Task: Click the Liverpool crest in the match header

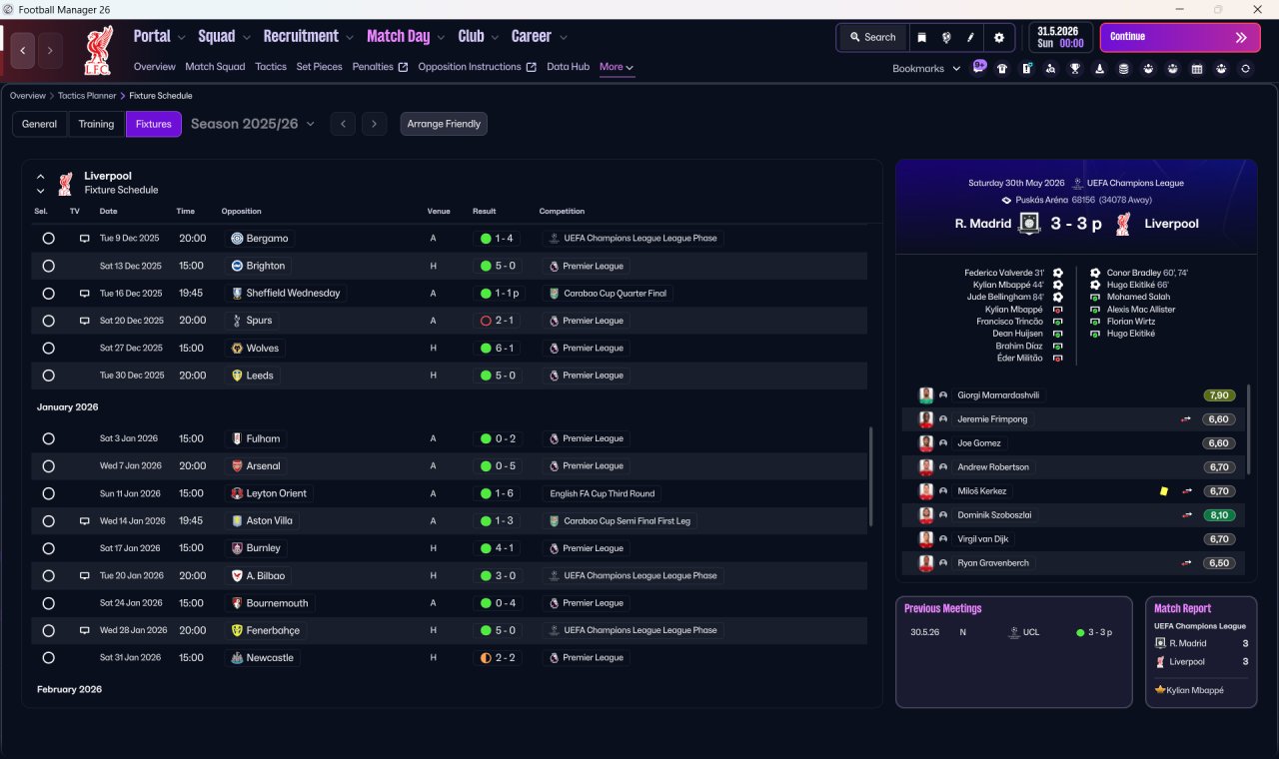Action: (x=1123, y=224)
